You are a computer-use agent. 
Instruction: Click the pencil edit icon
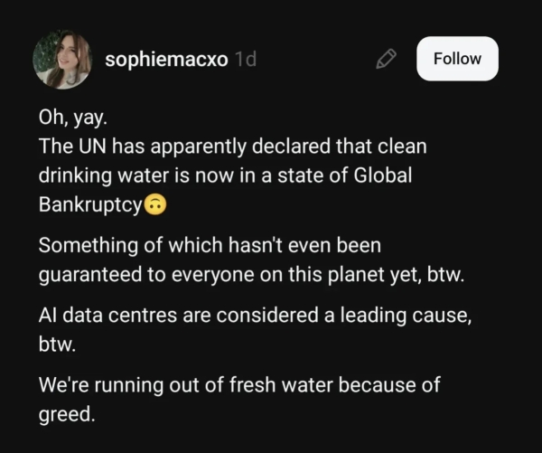point(386,59)
